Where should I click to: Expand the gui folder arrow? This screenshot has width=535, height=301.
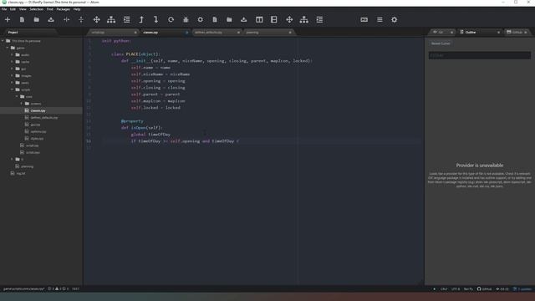point(12,69)
